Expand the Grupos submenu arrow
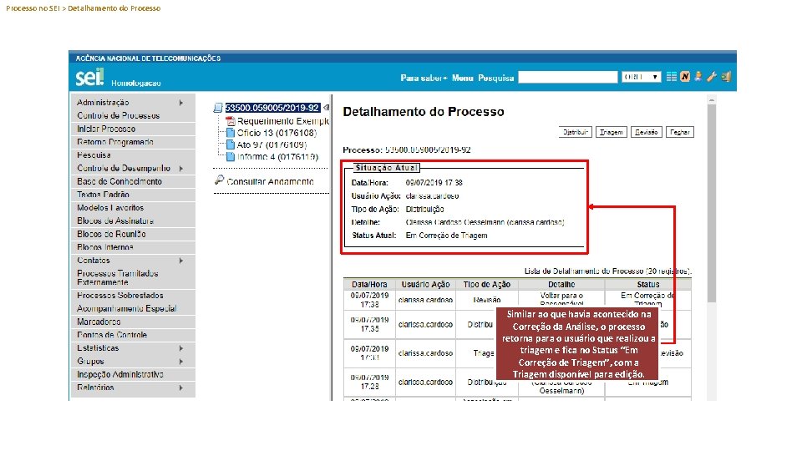This screenshot has height=451, width=802. pos(181,362)
